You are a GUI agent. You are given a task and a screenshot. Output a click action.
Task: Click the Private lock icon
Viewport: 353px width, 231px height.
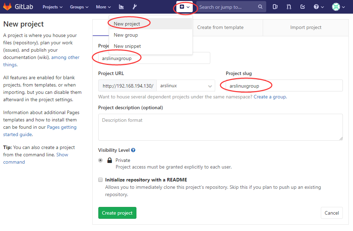click(110, 160)
